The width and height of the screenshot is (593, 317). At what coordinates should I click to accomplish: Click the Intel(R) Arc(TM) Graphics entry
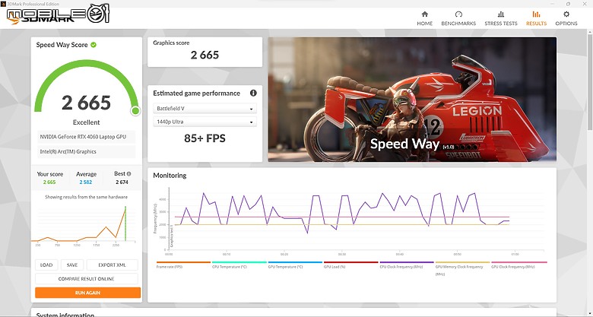coord(86,152)
